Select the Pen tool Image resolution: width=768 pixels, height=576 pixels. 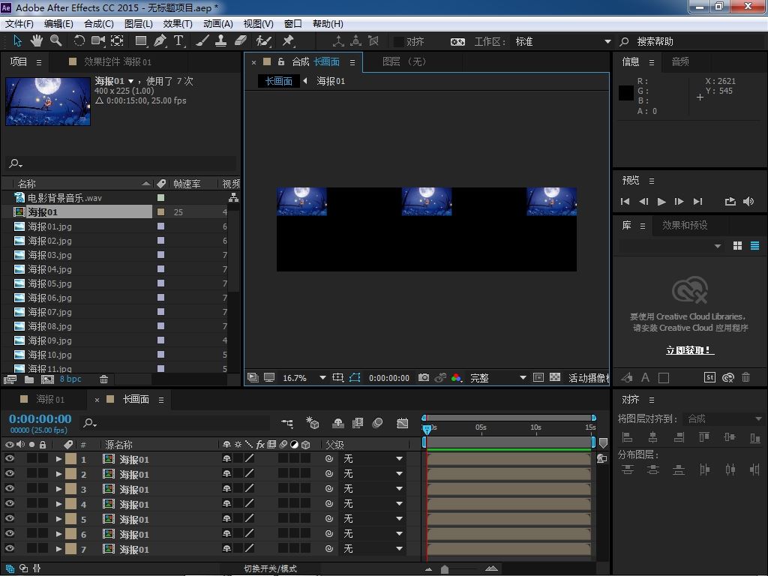(x=160, y=41)
